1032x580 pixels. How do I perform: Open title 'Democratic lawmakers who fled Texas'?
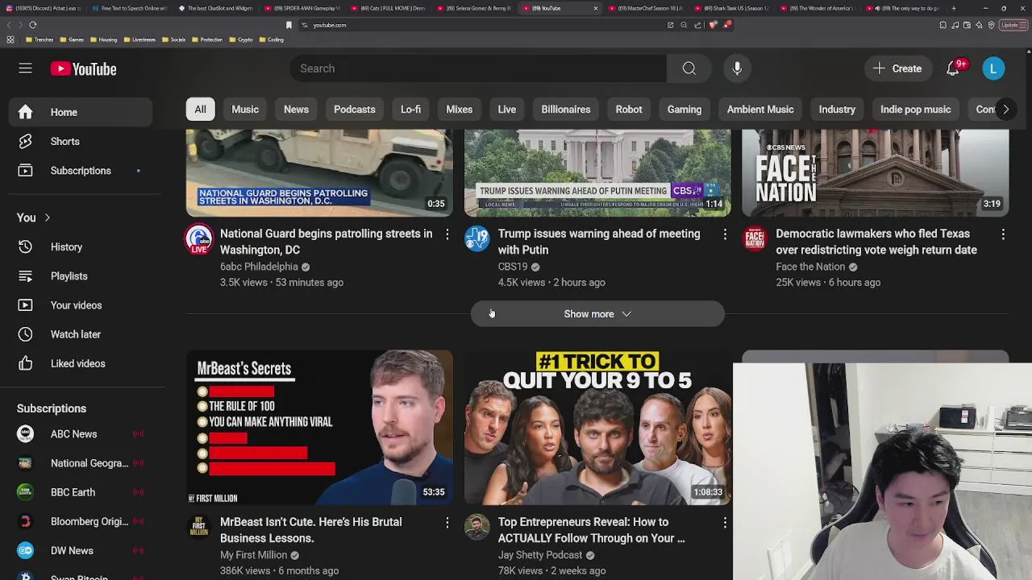[876, 242]
